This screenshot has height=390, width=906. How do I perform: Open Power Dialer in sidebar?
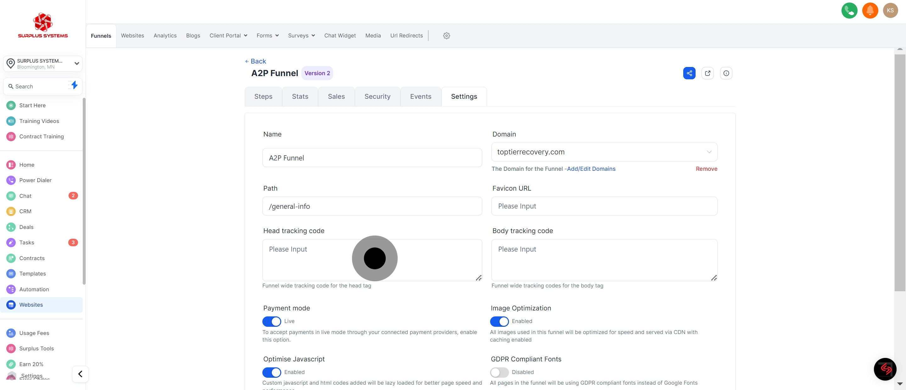pos(35,180)
